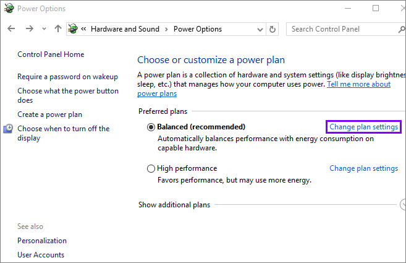This screenshot has height=263, width=406.
Task: Click the Power Options breadcrumb item
Action: pos(198,29)
